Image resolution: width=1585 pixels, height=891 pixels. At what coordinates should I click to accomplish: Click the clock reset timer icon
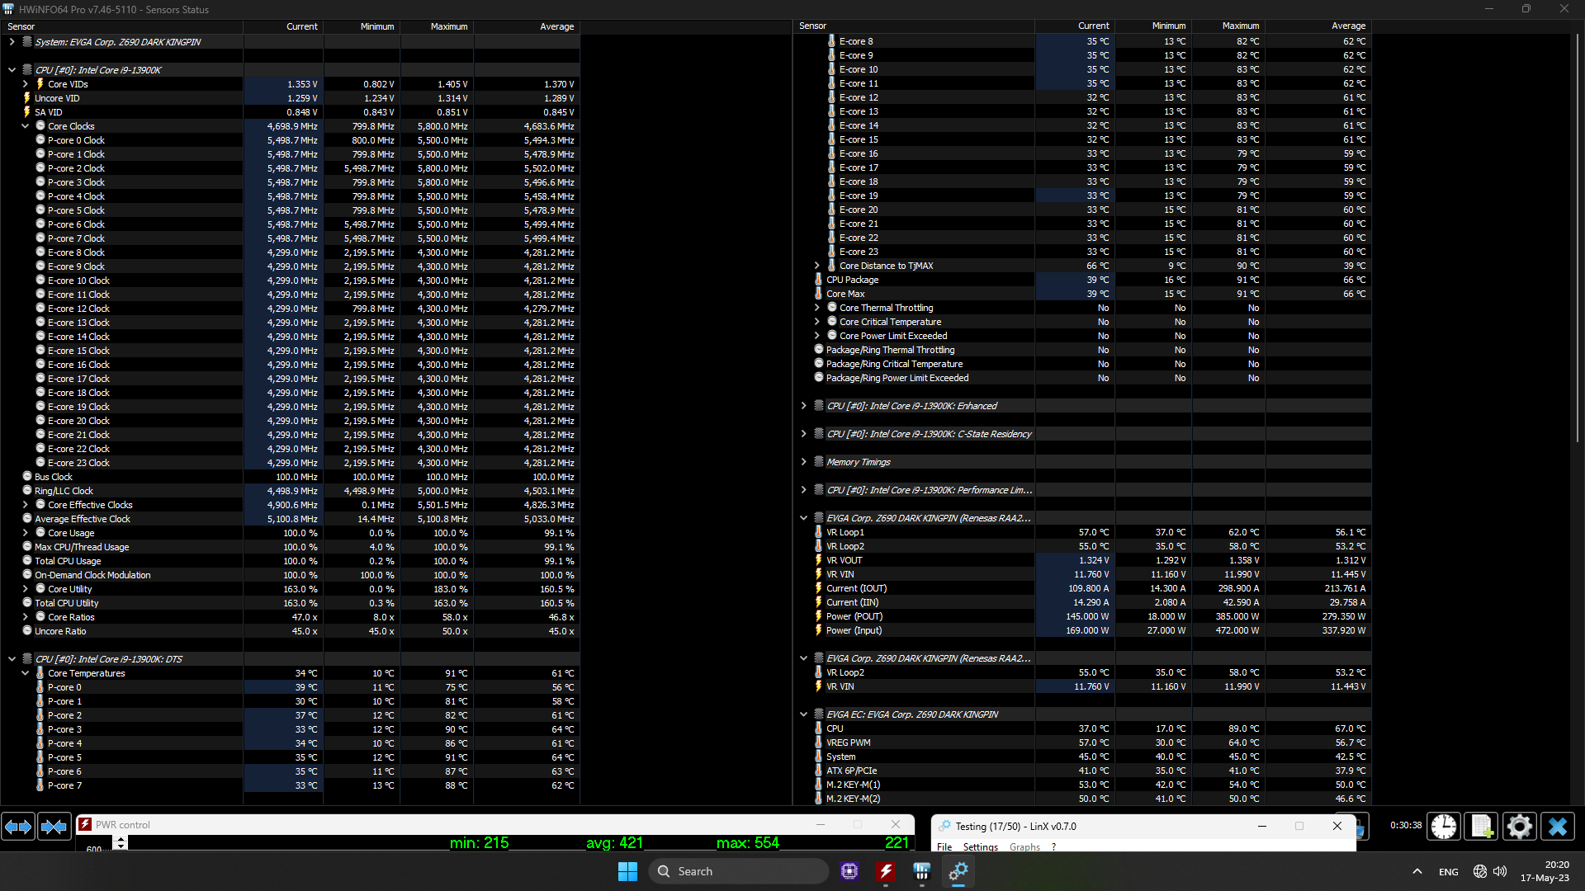pos(1444,826)
